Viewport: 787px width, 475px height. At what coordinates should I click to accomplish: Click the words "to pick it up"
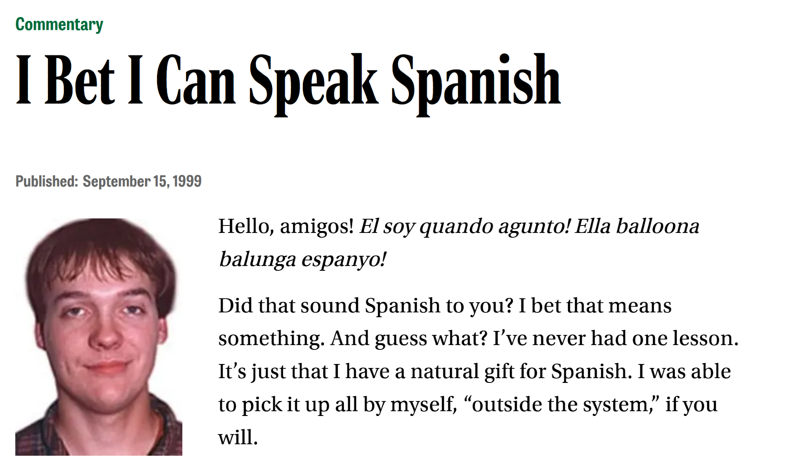click(274, 405)
